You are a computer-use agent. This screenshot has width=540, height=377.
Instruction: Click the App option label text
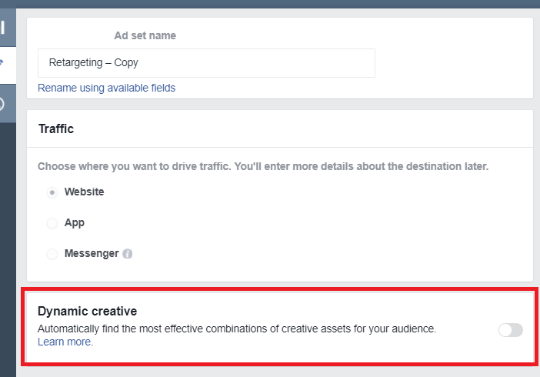click(x=75, y=222)
